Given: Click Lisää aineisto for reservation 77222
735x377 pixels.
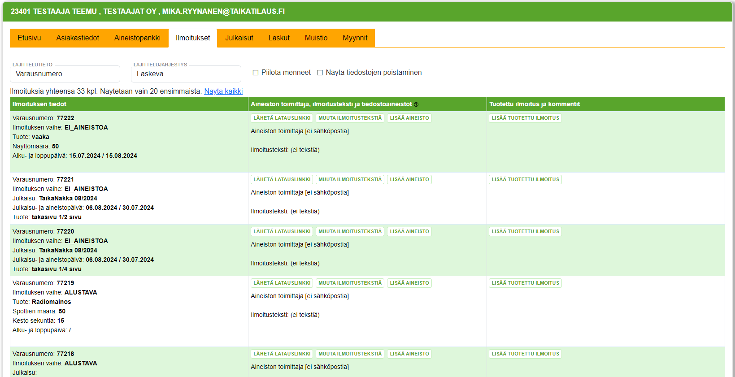Looking at the screenshot, I should pos(409,118).
